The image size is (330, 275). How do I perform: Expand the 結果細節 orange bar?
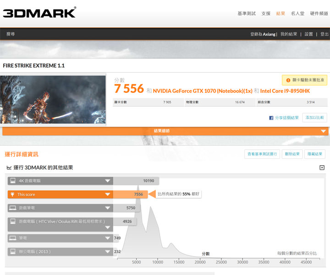323,131
